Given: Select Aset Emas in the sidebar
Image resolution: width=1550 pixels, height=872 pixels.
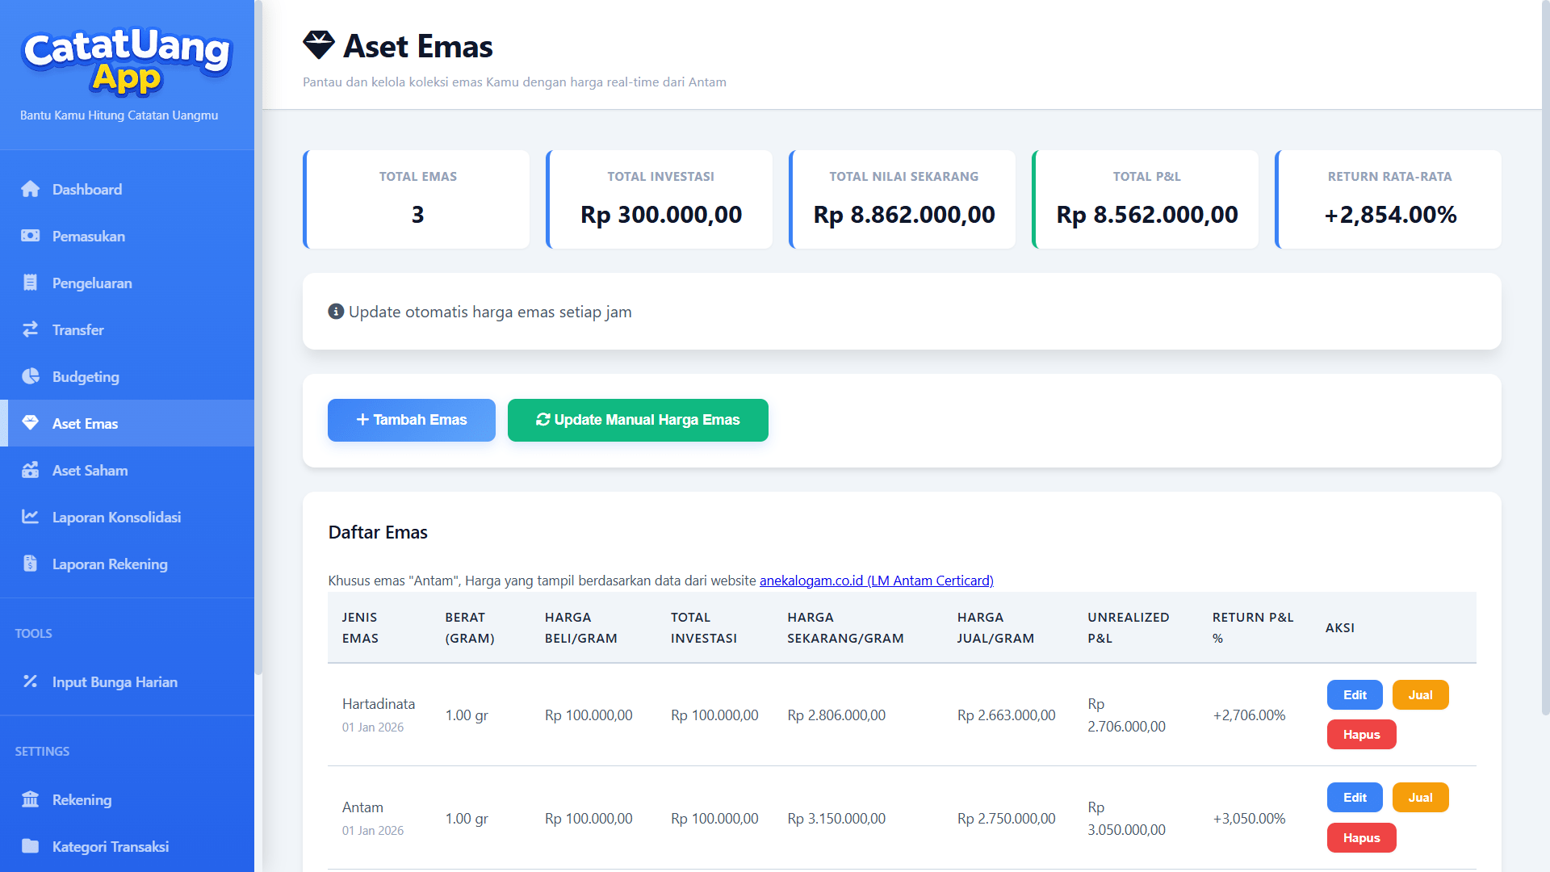Looking at the screenshot, I should [85, 423].
